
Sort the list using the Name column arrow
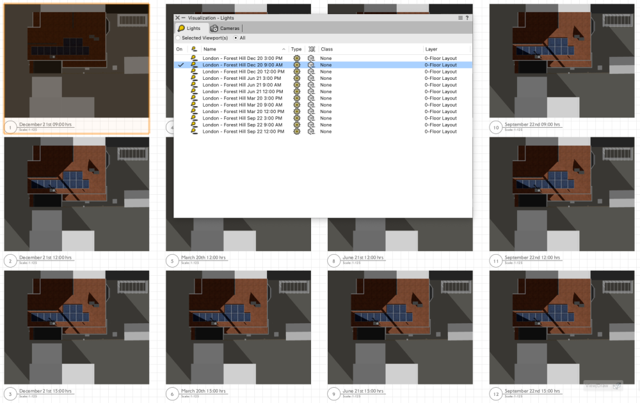coord(284,49)
